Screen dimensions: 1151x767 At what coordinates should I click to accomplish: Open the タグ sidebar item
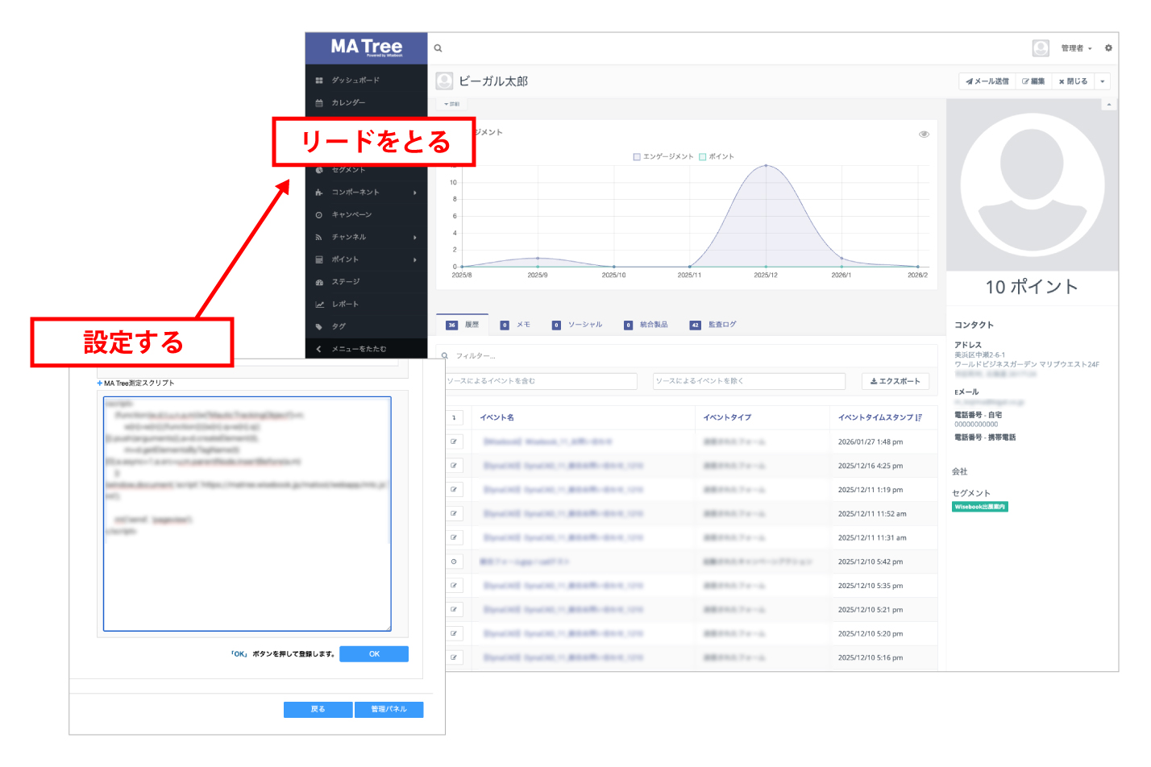[339, 326]
